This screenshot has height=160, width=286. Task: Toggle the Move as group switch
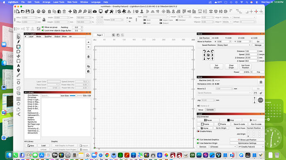coord(43,27)
